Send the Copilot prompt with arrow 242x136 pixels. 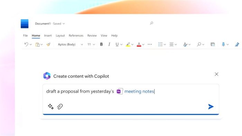coord(211,107)
